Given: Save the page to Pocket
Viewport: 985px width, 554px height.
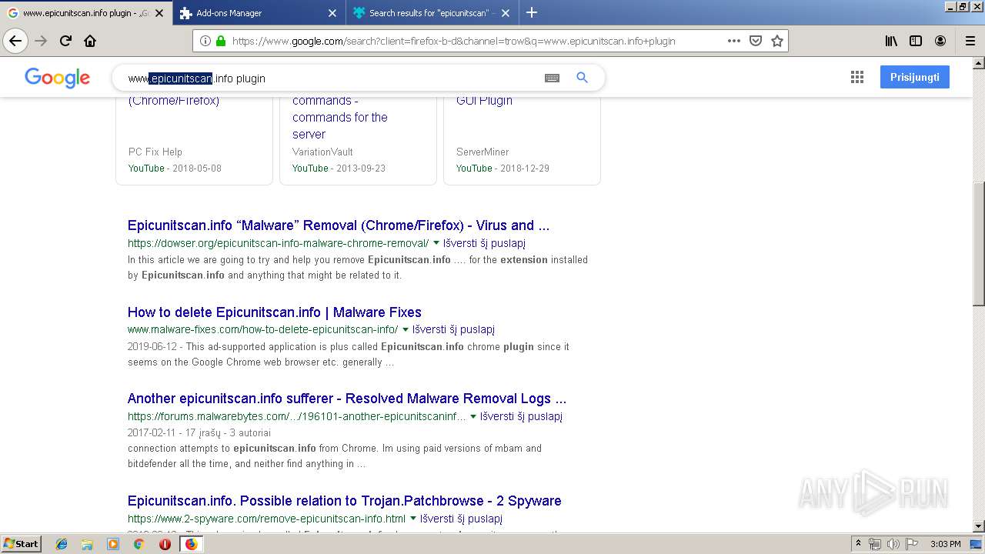Looking at the screenshot, I should click(x=756, y=41).
